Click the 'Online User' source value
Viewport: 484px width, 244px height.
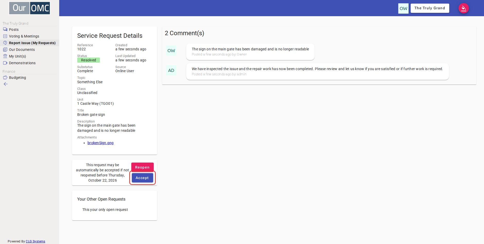click(125, 71)
